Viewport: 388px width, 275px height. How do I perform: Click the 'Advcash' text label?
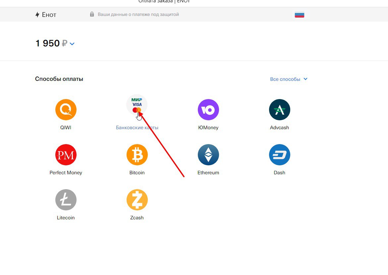pyautogui.click(x=279, y=128)
